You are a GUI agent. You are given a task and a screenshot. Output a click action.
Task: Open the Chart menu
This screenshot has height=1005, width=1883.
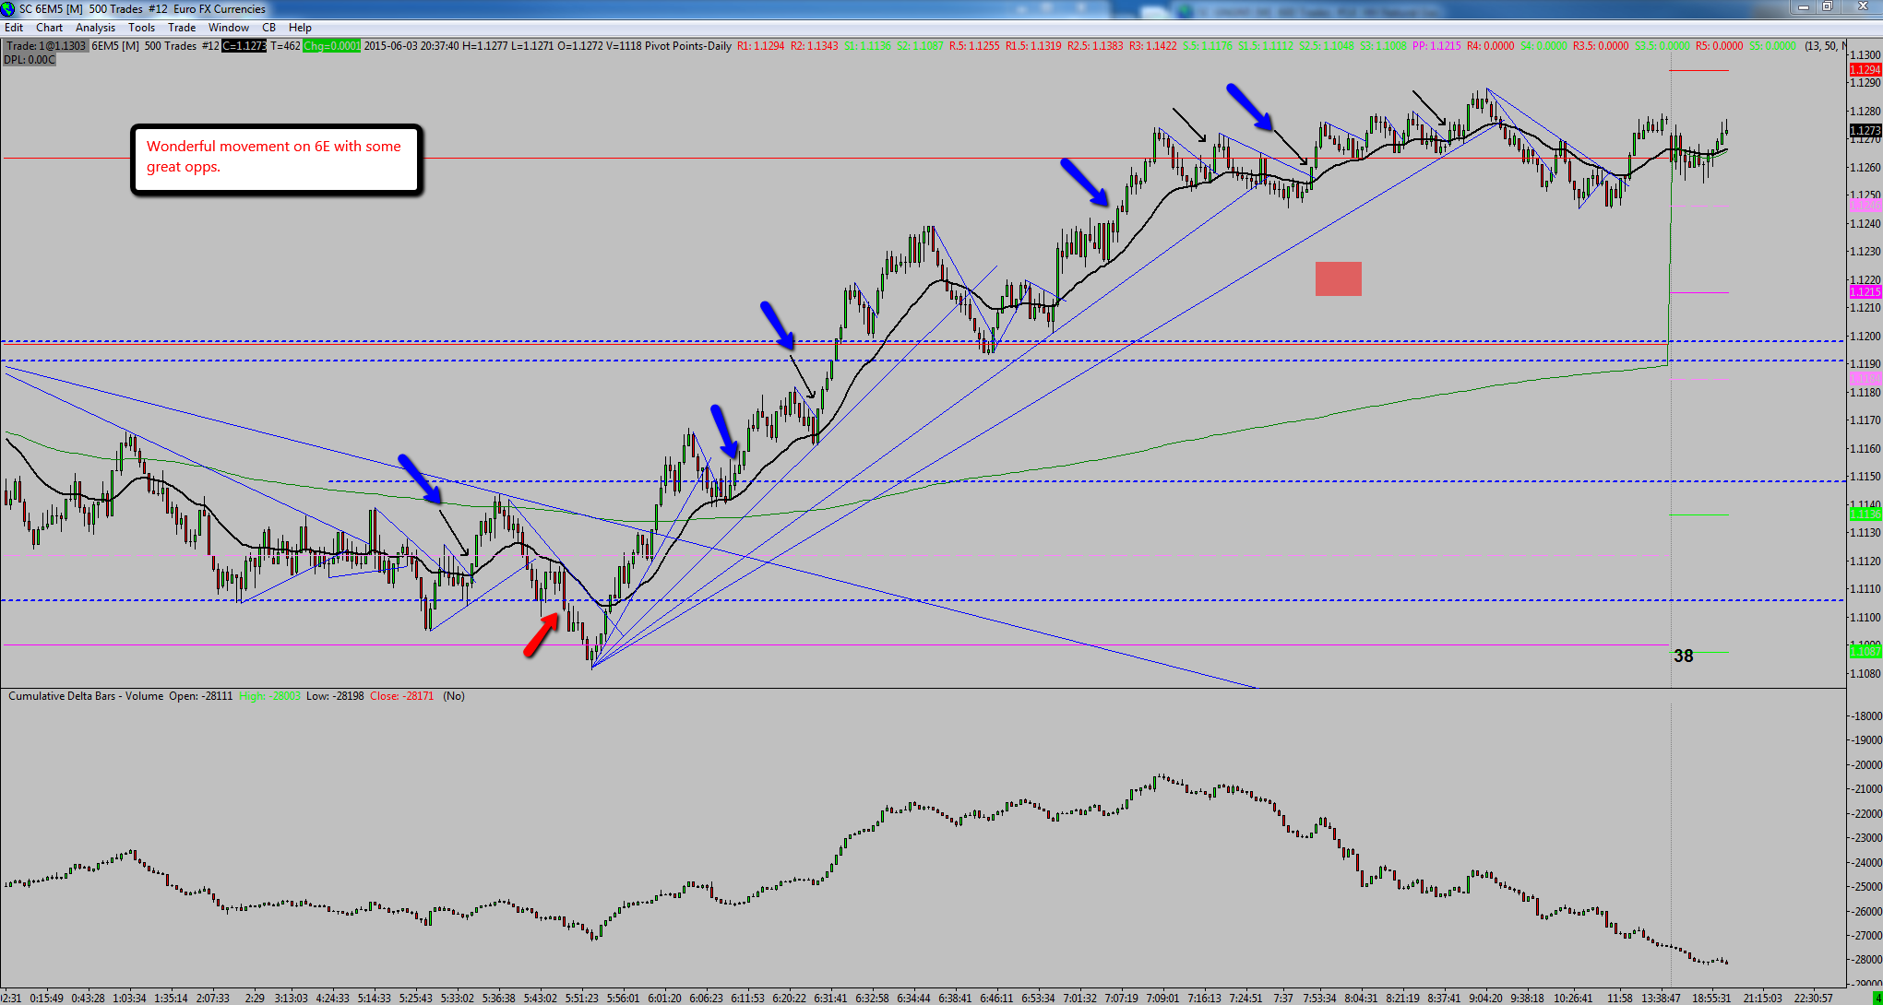50,28
